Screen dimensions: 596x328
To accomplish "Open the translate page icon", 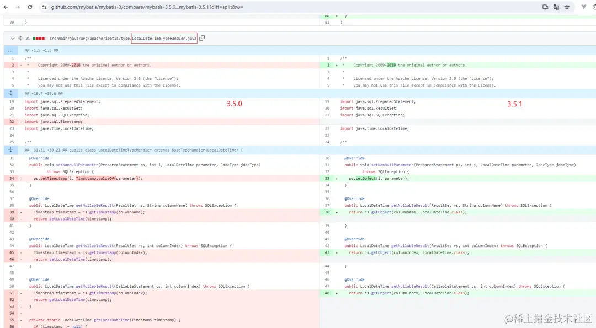I will pos(556,7).
